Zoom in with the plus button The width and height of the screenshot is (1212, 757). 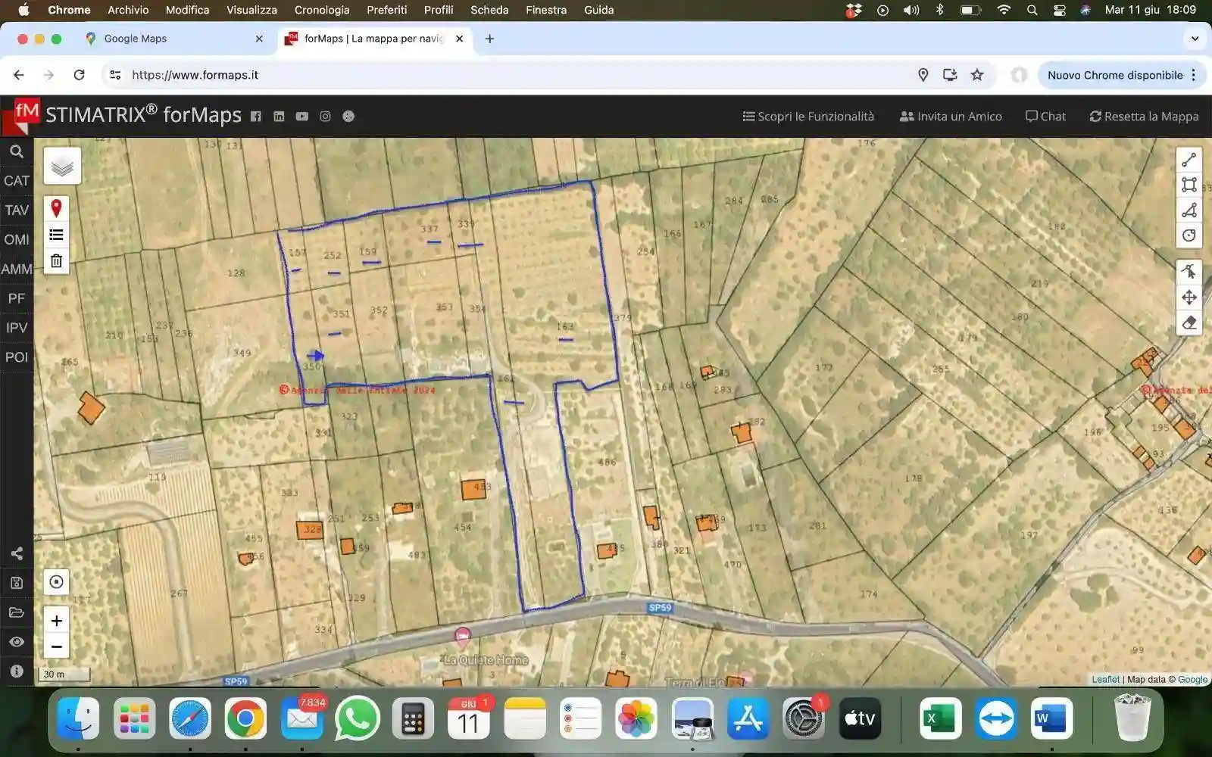click(x=56, y=621)
